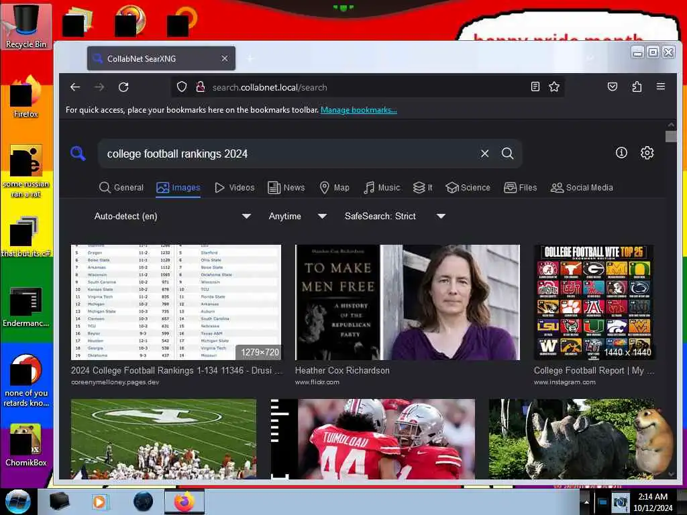687x515 pixels.
Task: Click coreenymelloney.pages.dev source text
Action: [x=115, y=382]
